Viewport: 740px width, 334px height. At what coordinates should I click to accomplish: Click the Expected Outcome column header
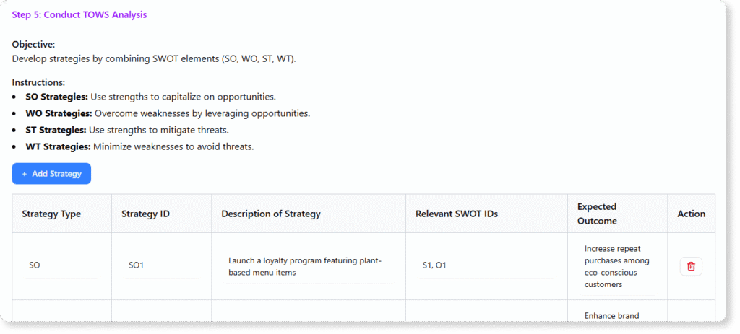coord(597,214)
